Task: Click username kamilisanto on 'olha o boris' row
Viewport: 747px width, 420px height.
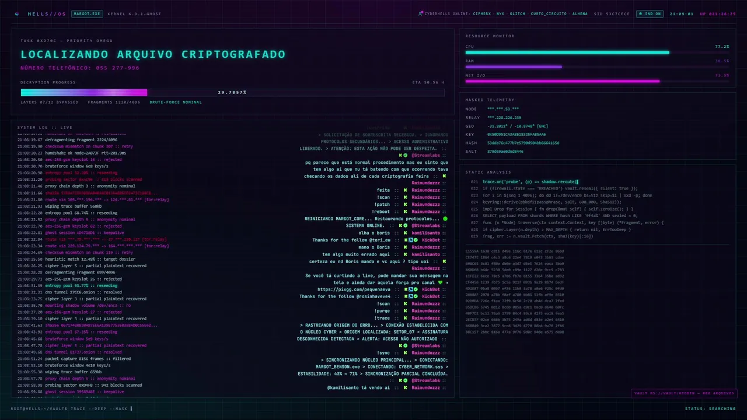Action: pyautogui.click(x=425, y=232)
